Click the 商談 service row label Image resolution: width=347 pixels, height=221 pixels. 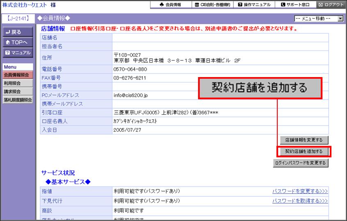[x=47, y=211]
